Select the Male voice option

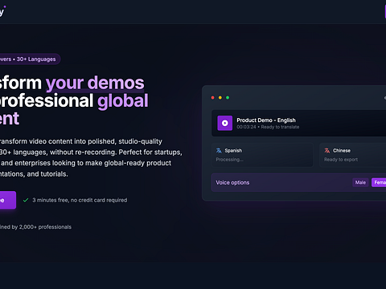(x=360, y=182)
